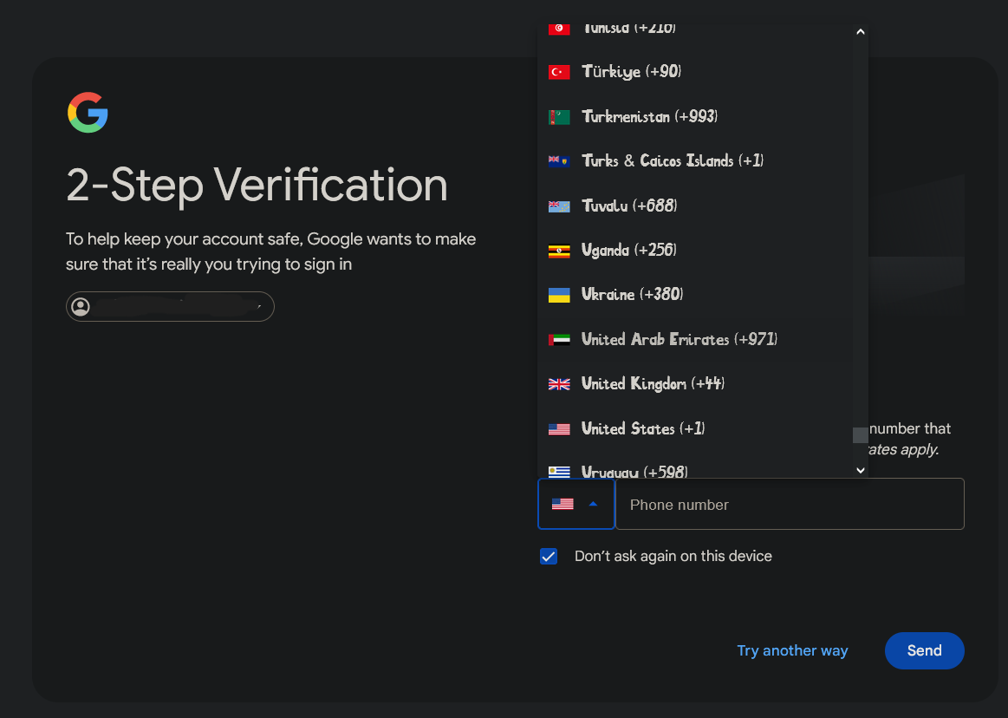1008x718 pixels.
Task: Uncheck Don't ask again on this device
Action: 549,557
